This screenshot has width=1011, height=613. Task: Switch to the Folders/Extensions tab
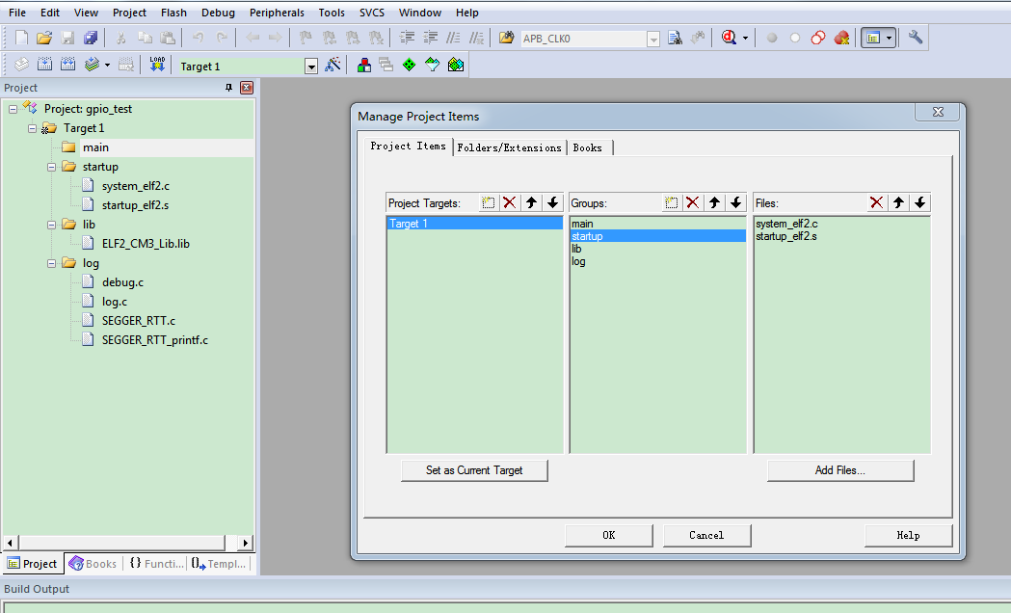pos(509,147)
